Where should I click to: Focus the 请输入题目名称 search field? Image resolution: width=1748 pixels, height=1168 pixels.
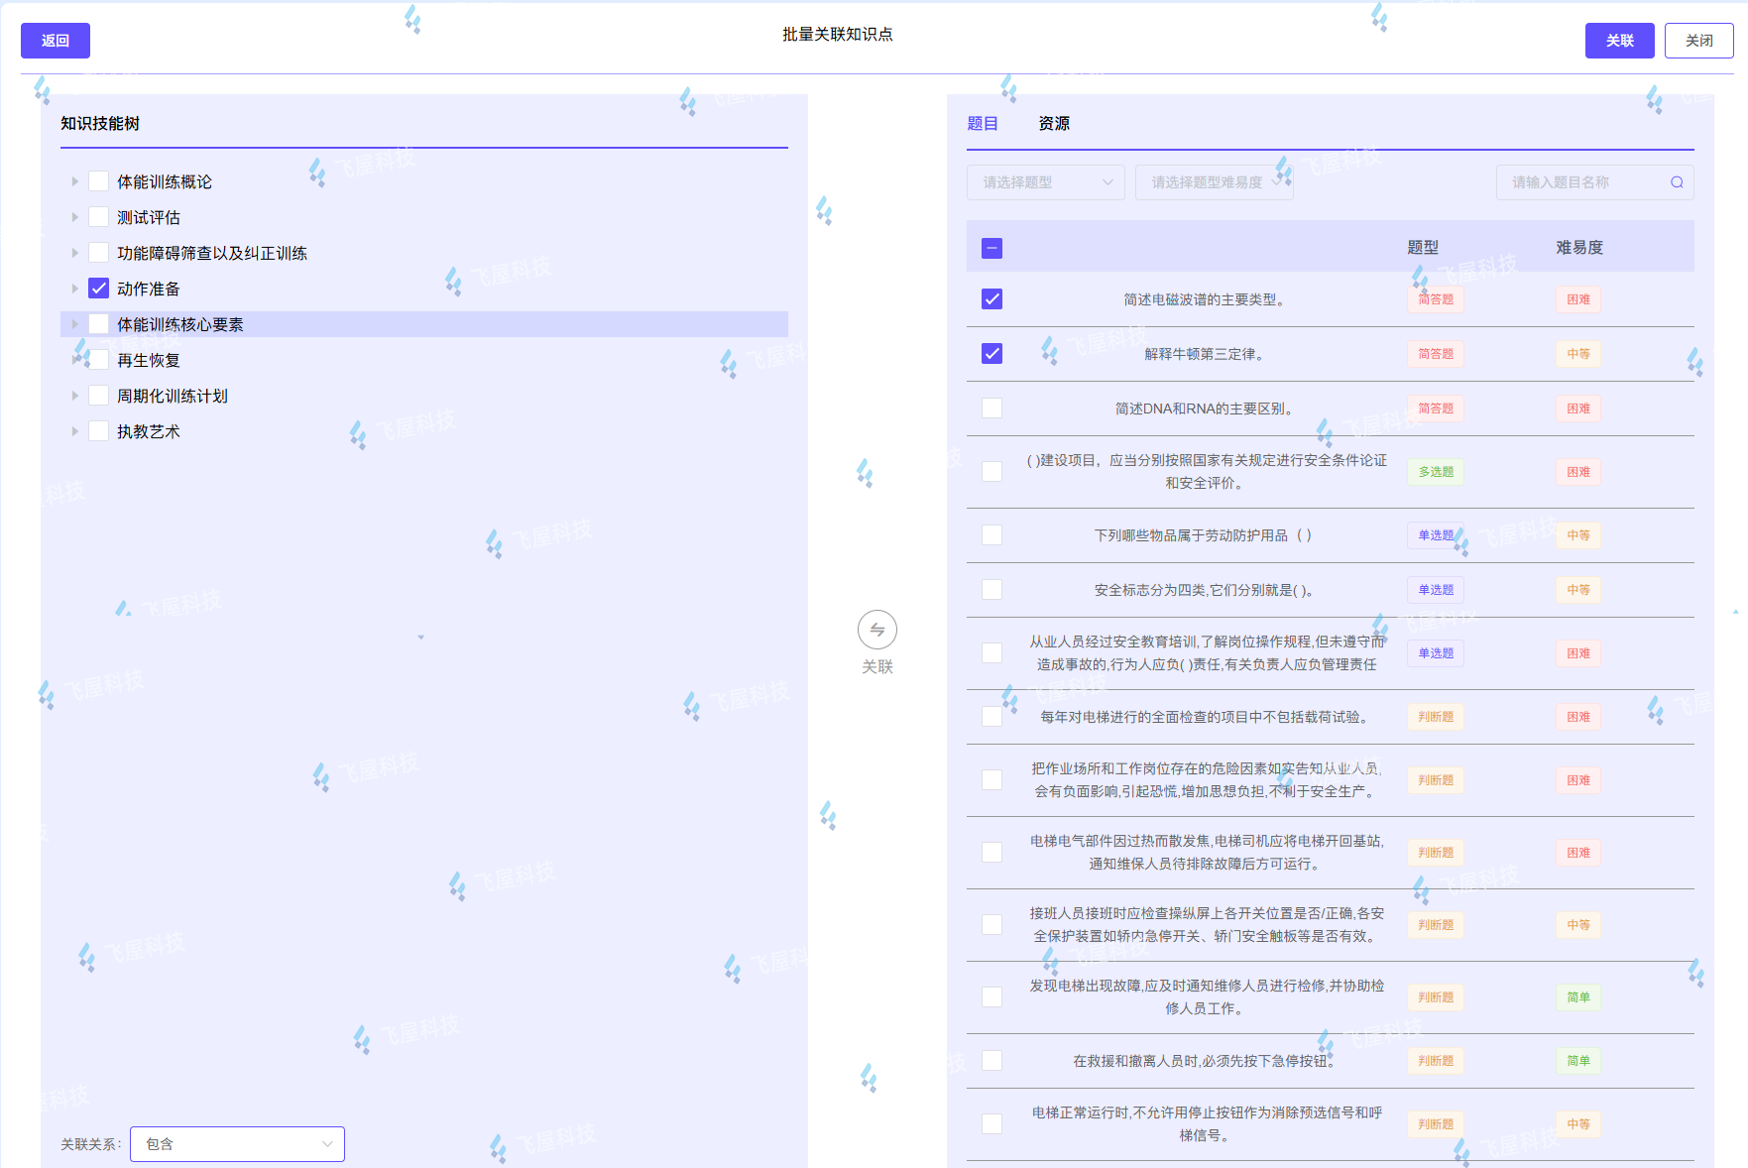[x=1582, y=182]
